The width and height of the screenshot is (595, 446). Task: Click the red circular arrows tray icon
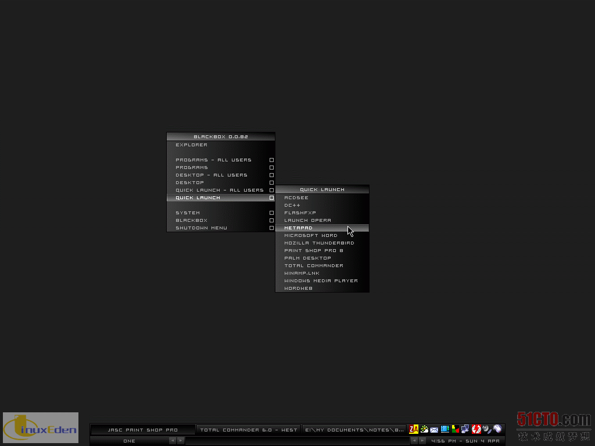point(476,429)
